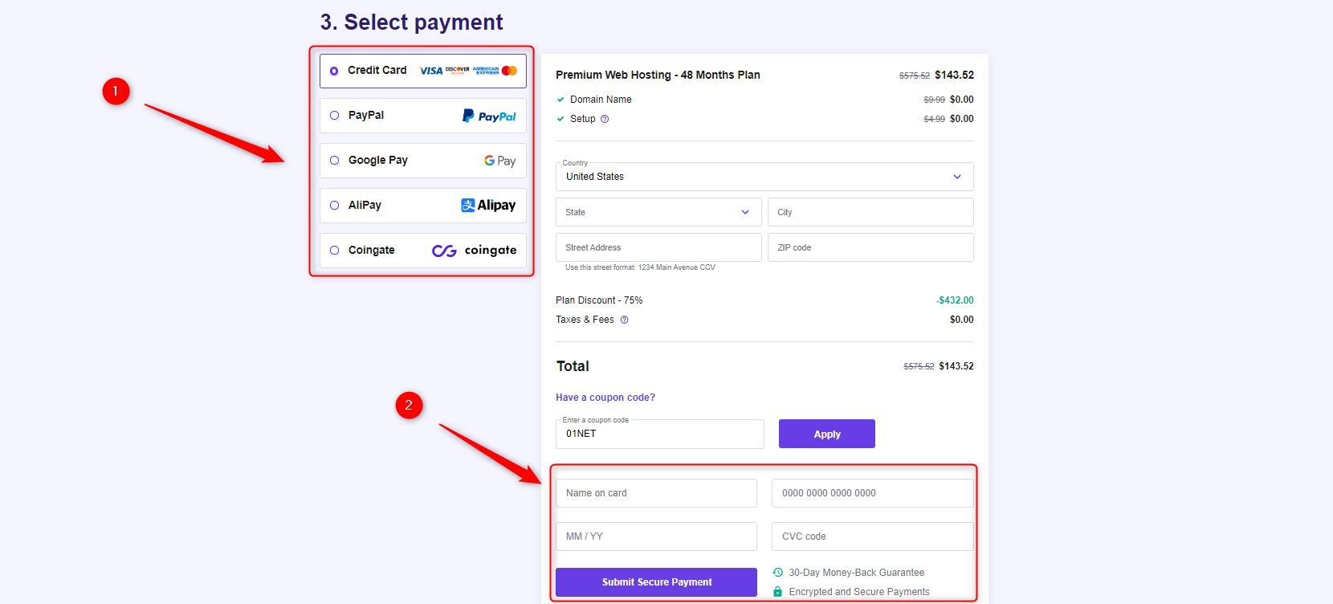Pick the AliPay radio option
This screenshot has height=604, width=1333.
(334, 206)
